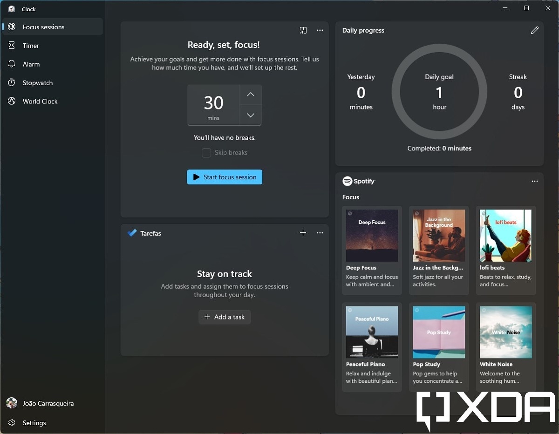Image resolution: width=559 pixels, height=434 pixels.
Task: Open the Spotify panel three-dot menu
Action: click(x=534, y=181)
